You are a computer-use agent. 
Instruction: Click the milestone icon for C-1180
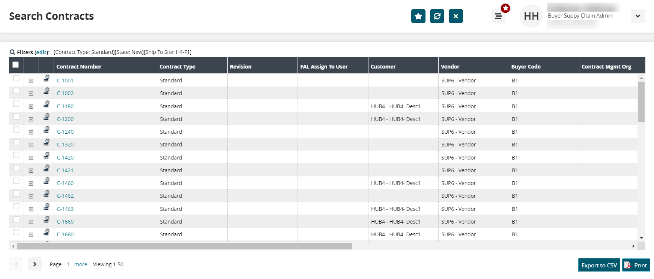click(x=47, y=104)
